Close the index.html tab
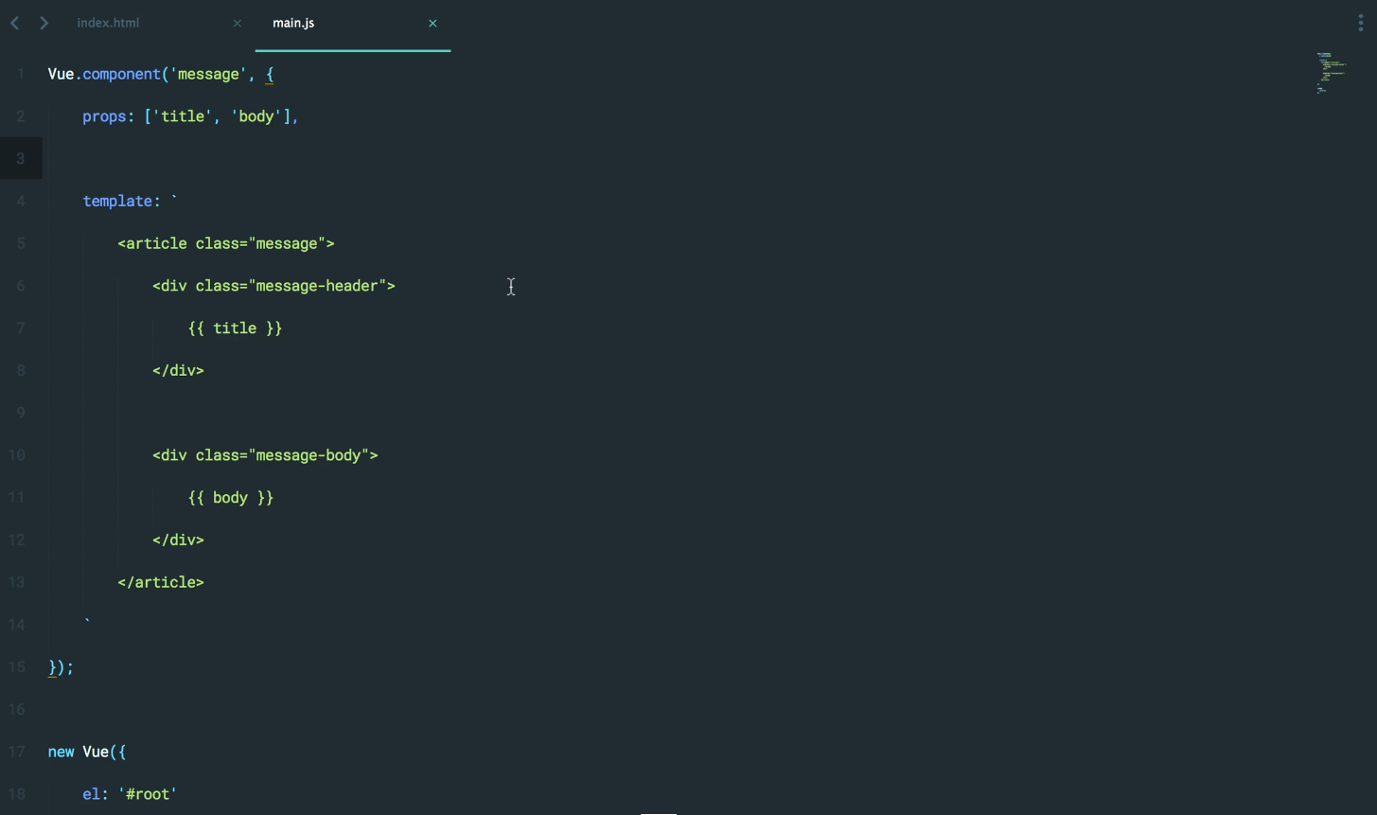 237,23
